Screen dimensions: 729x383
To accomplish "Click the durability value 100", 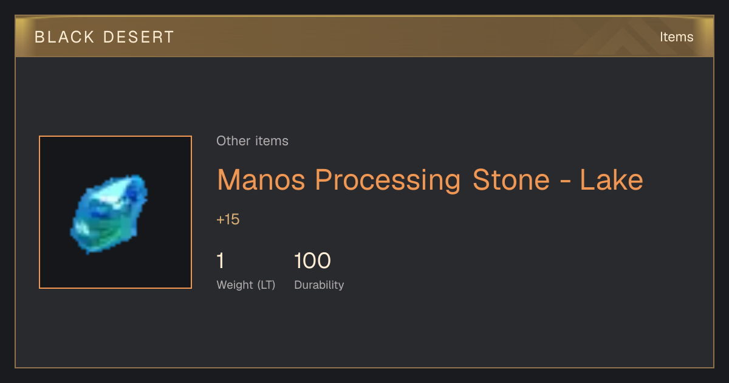I will tap(312, 261).
